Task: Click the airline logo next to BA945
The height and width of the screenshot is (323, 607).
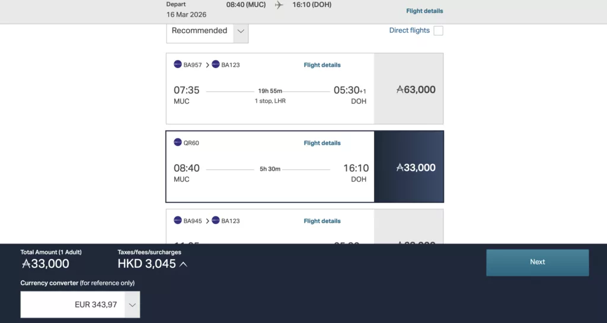Action: pos(178,220)
